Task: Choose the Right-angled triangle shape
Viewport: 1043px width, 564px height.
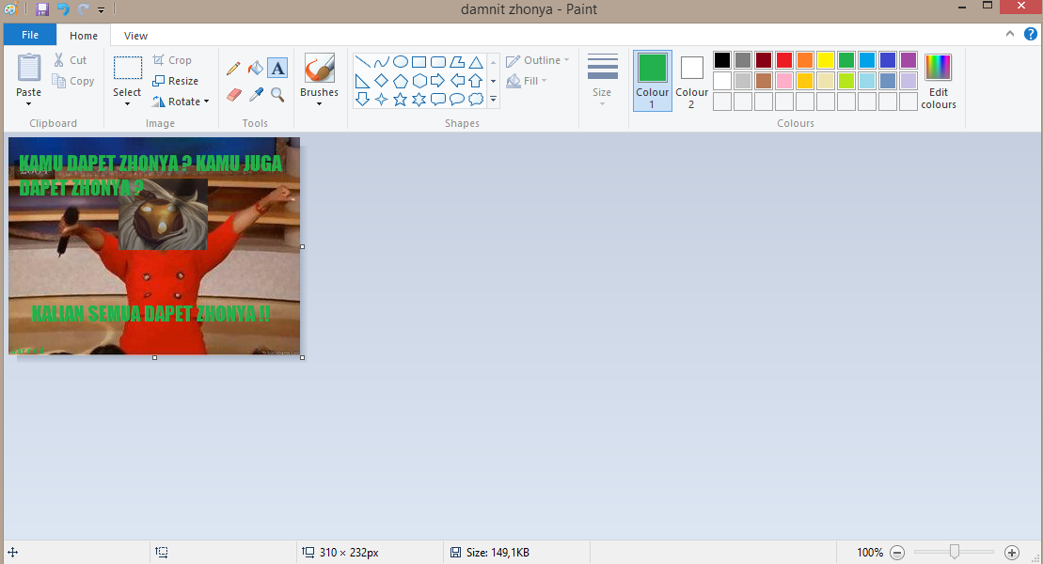Action: 362,81
